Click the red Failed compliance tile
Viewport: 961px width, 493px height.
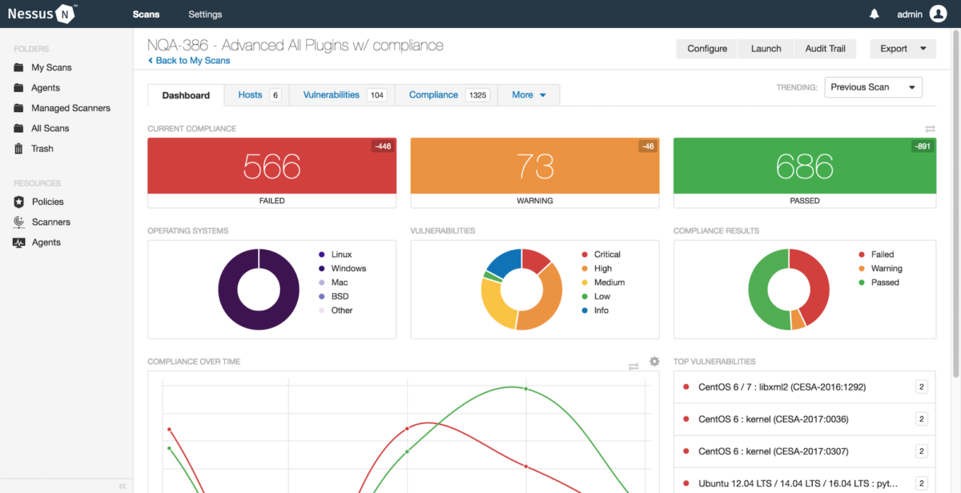click(x=272, y=173)
